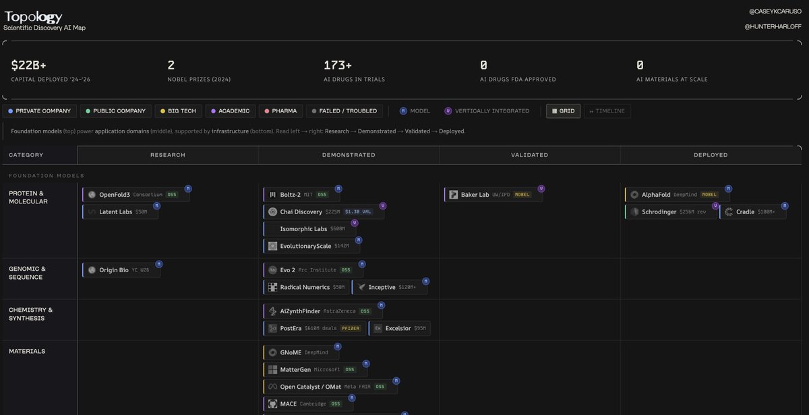Click the Evo 2 Arc Institute icon
The height and width of the screenshot is (415, 809).
273,270
